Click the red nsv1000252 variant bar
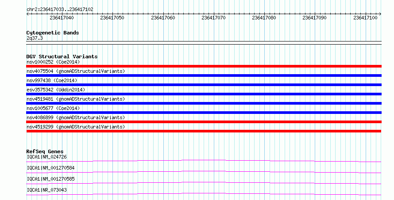Screen dimensions: 394x200 click(x=204, y=66)
